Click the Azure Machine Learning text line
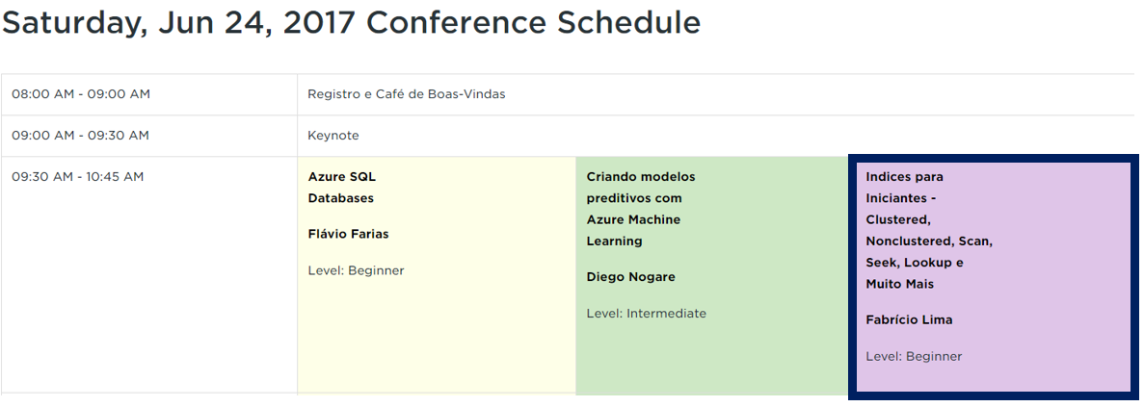1144x407 pixels. (x=633, y=219)
